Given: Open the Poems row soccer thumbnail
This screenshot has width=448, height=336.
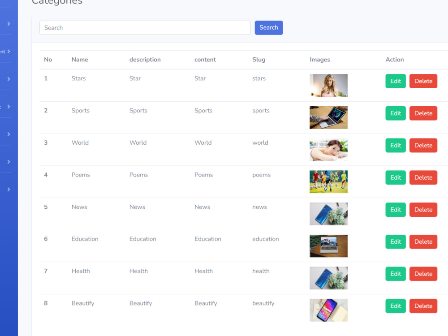Looking at the screenshot, I should tap(328, 182).
